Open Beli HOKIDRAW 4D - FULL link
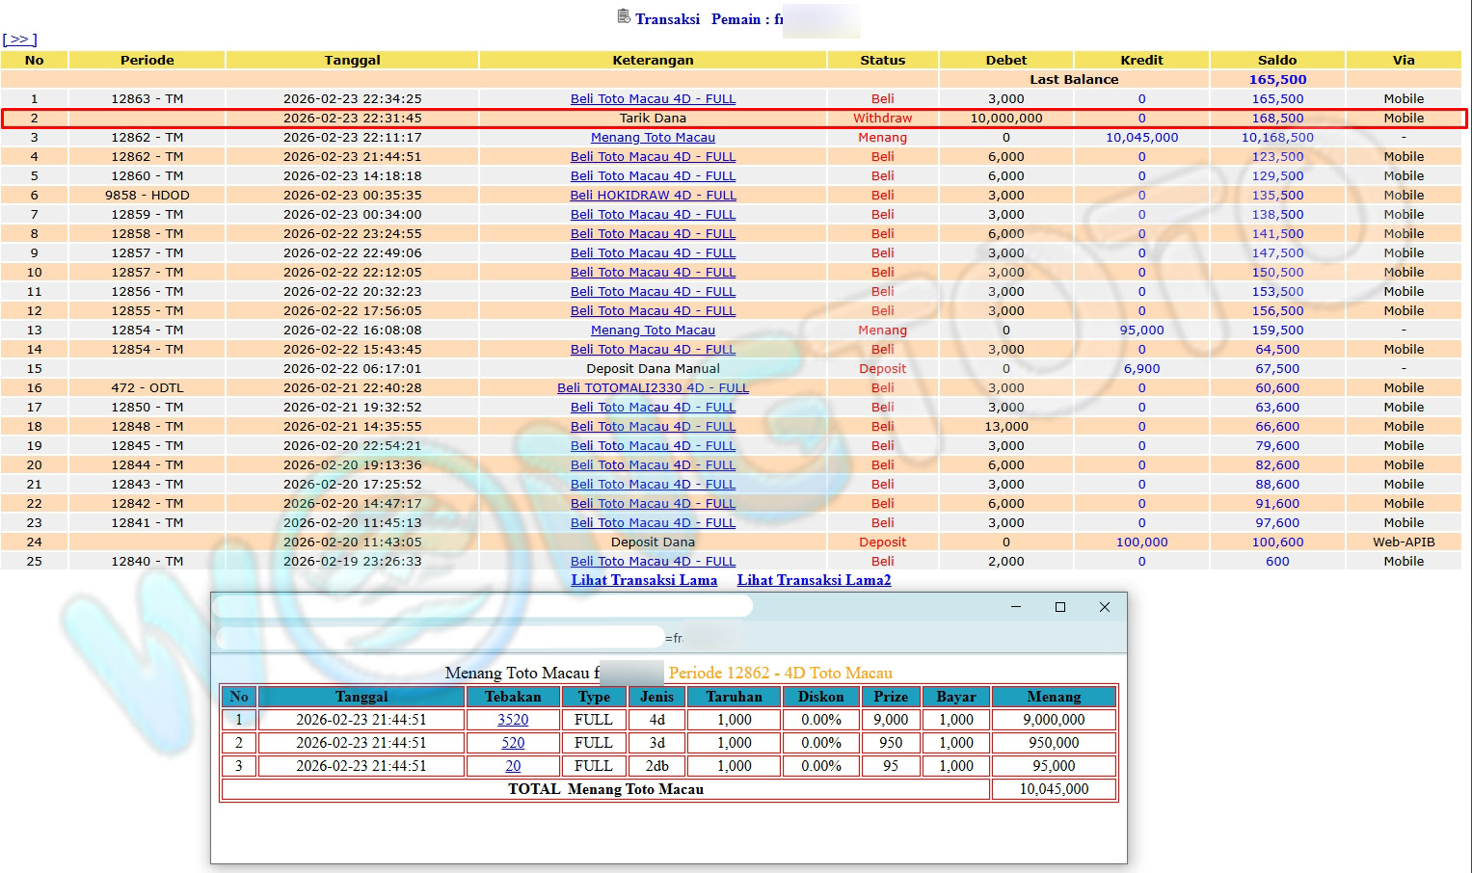 [653, 196]
